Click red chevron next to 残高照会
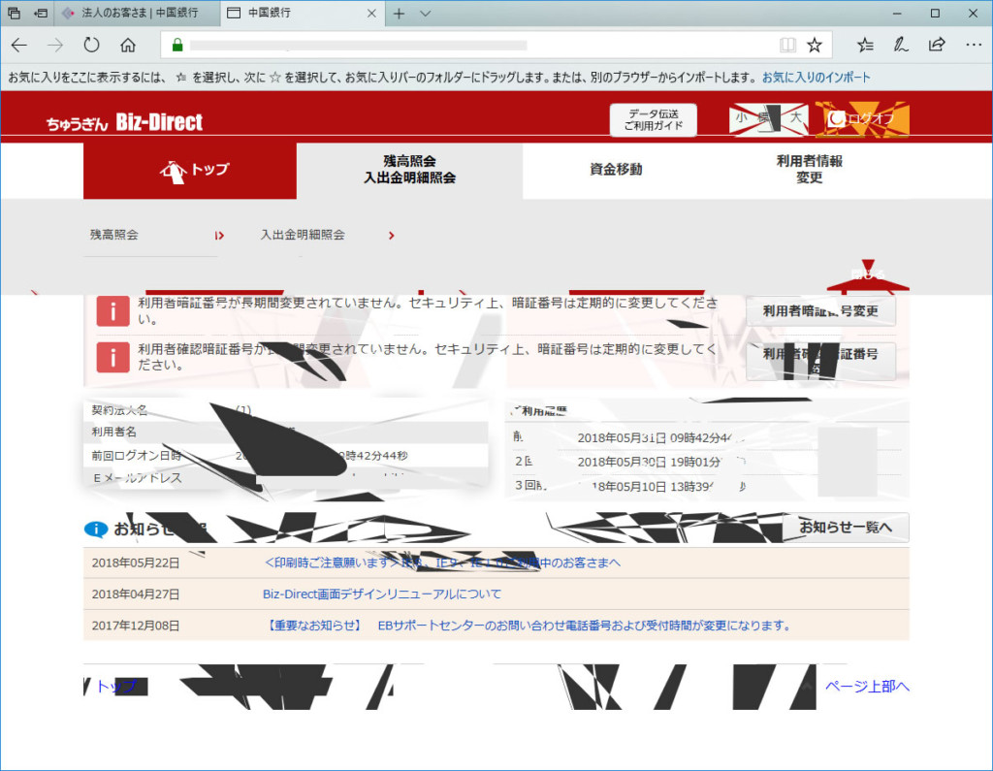This screenshot has height=771, width=993. coord(219,236)
